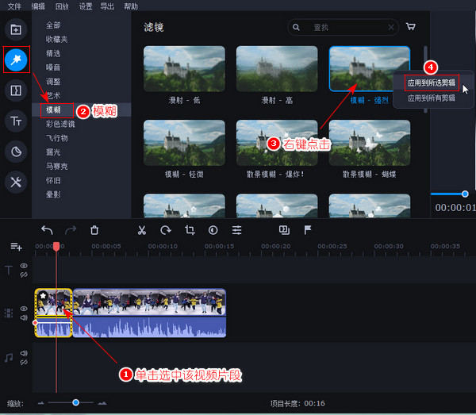This screenshot has height=415, width=476.
Task: Click the search magnifier icon
Action: (x=296, y=27)
